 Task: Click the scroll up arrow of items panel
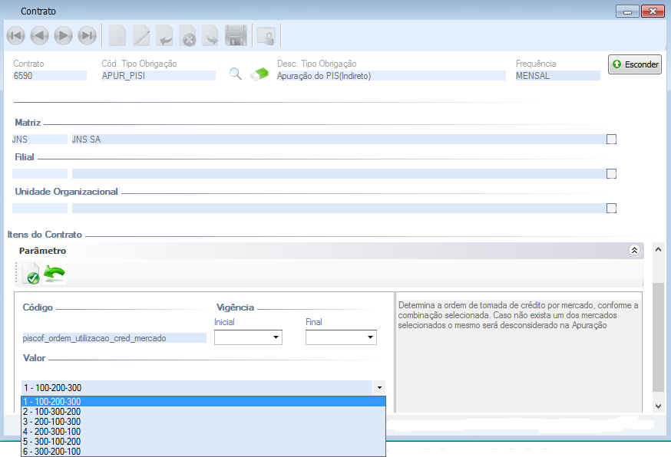658,249
